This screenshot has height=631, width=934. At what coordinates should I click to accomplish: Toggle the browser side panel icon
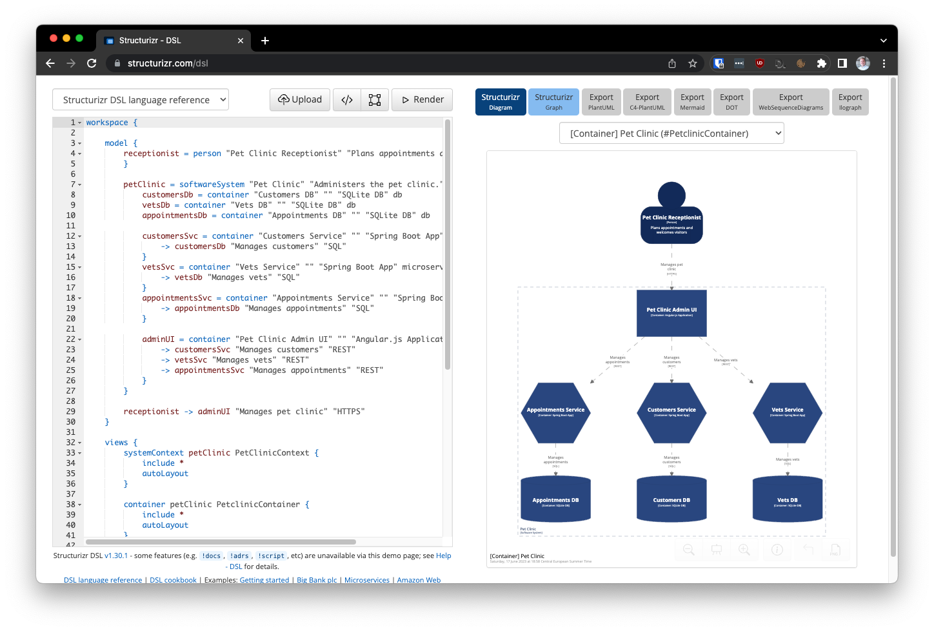point(842,63)
